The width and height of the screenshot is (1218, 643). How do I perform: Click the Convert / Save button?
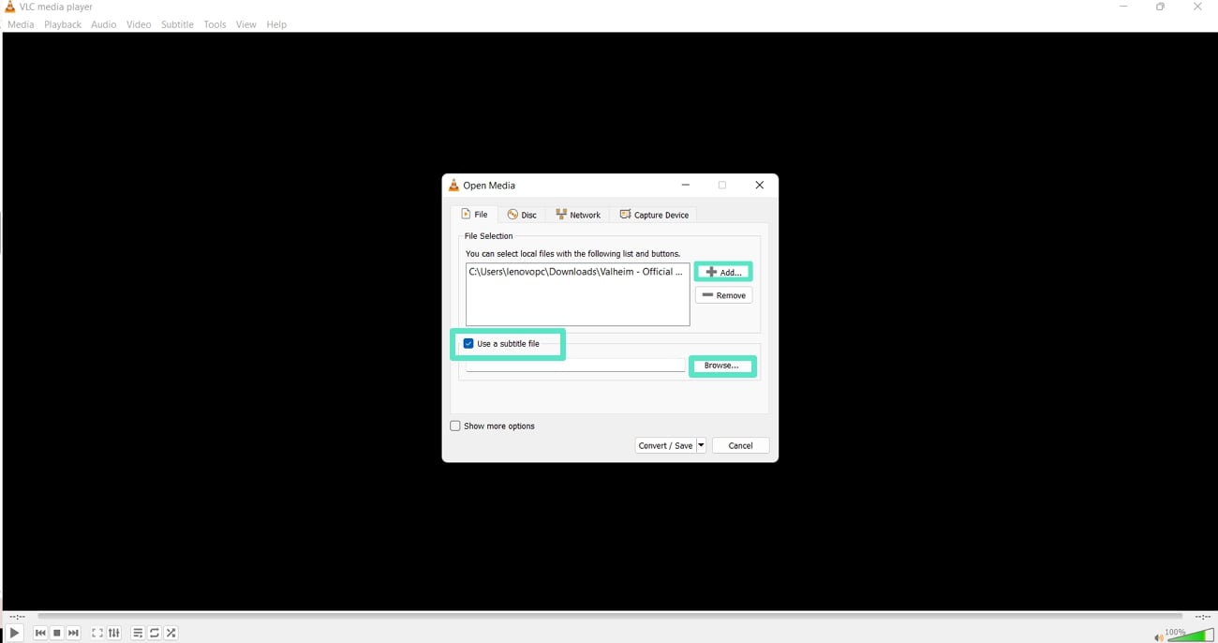[x=665, y=445]
